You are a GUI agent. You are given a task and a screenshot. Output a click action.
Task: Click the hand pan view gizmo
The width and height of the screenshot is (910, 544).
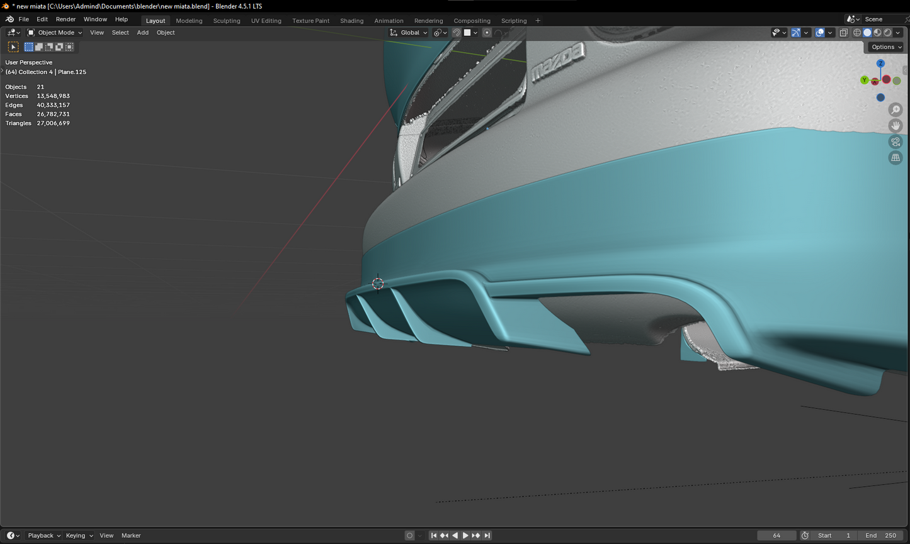(x=895, y=126)
